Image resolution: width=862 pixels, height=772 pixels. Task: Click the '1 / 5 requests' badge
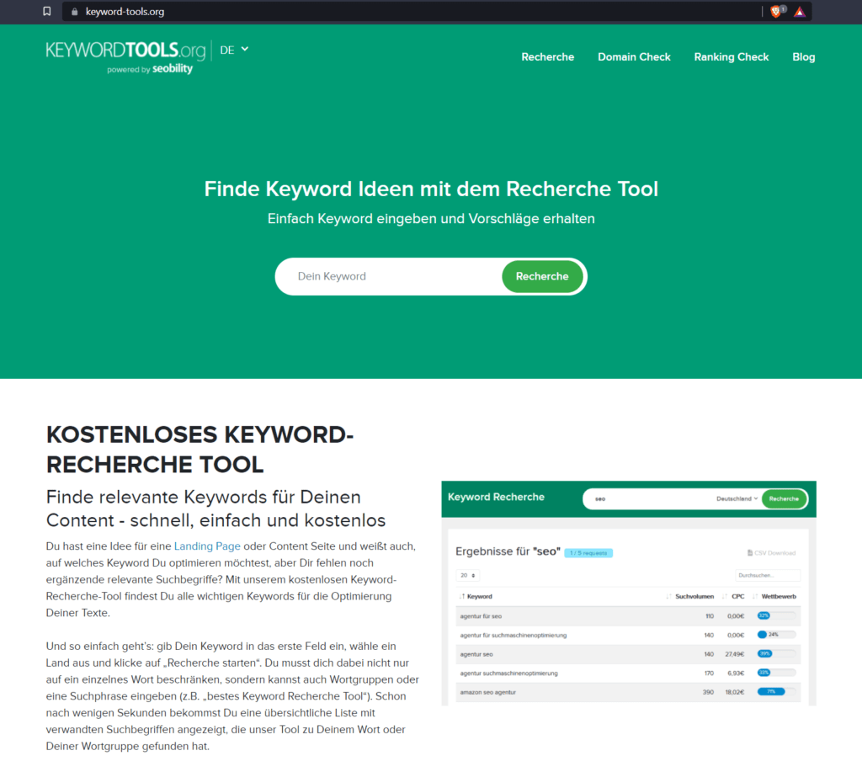click(x=588, y=553)
